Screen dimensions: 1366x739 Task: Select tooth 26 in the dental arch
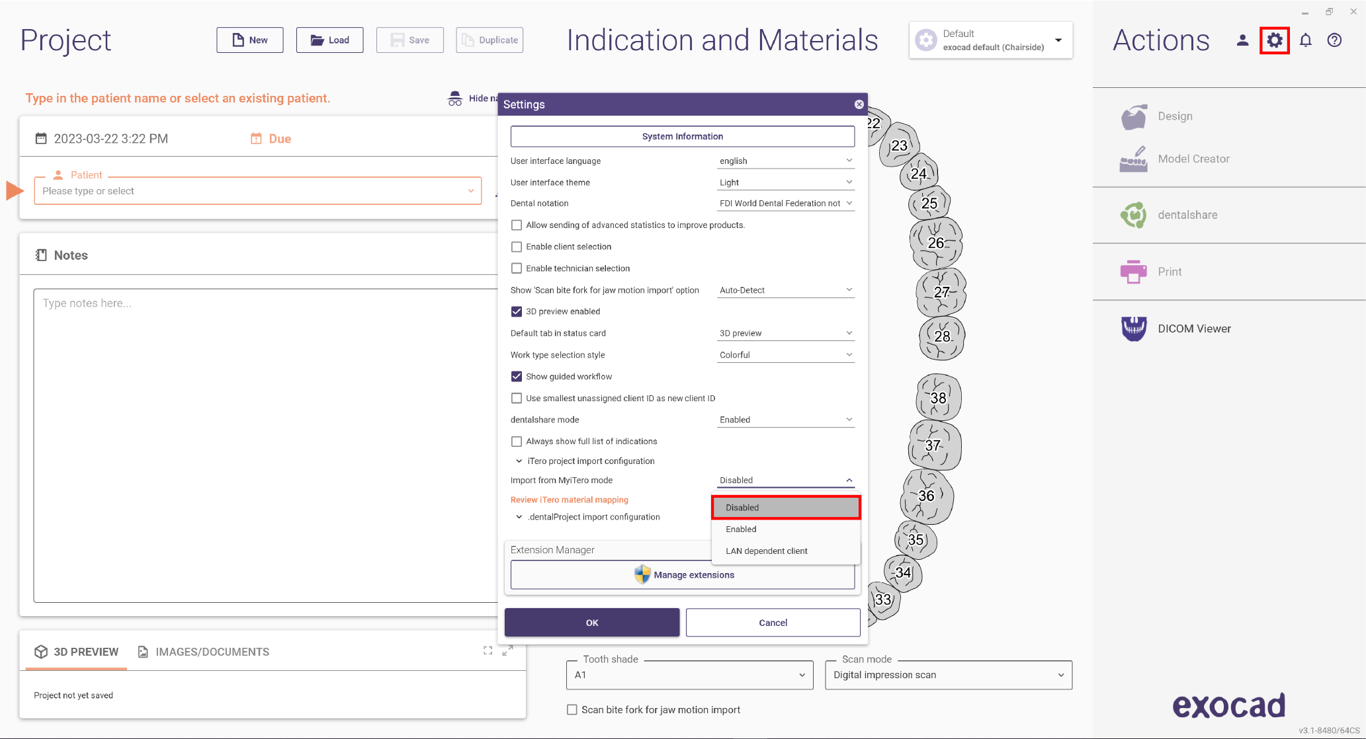[936, 243]
